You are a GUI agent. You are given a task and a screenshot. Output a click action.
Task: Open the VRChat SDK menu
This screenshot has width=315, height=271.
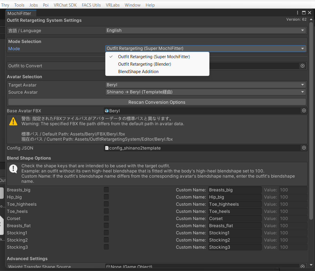pyautogui.click(x=65, y=5)
